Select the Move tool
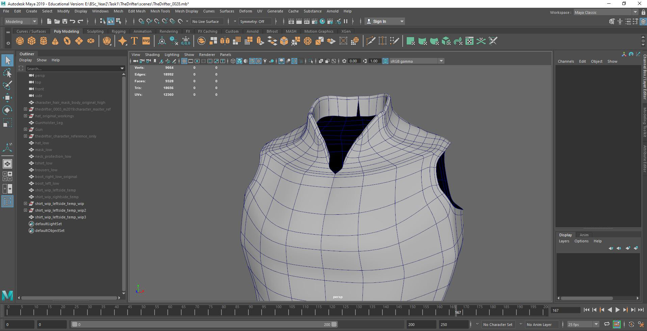The height and width of the screenshot is (331, 647). pyautogui.click(x=7, y=97)
